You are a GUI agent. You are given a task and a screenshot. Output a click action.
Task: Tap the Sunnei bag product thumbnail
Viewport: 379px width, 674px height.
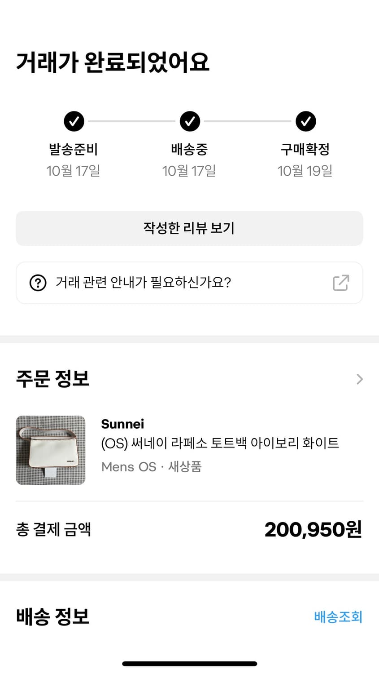pos(51,450)
